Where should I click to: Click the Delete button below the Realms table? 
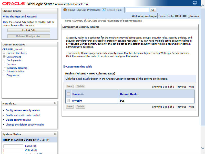(80, 107)
